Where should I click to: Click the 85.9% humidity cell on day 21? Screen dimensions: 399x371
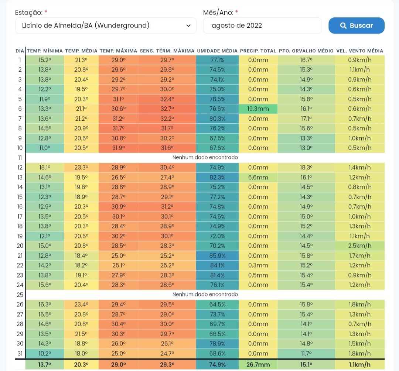(x=217, y=255)
